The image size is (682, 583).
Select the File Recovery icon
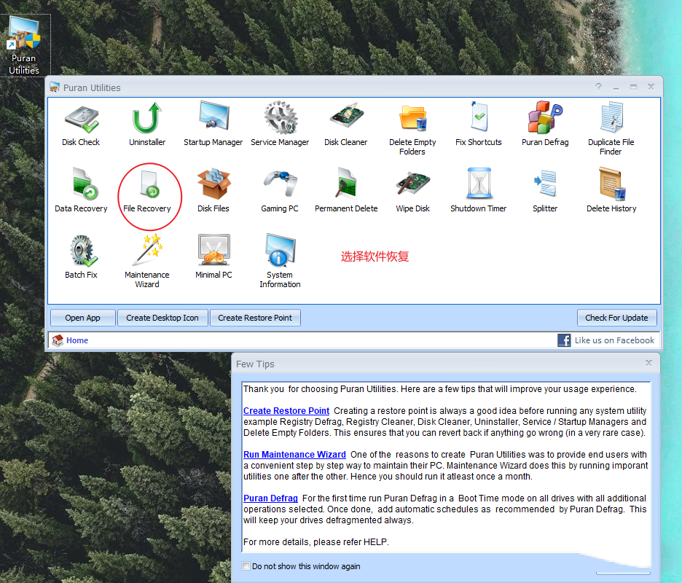coord(147,190)
